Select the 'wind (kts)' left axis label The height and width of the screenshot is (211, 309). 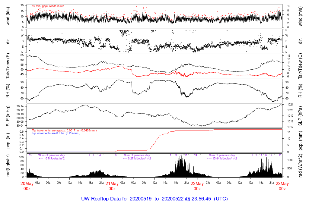point(8,16)
